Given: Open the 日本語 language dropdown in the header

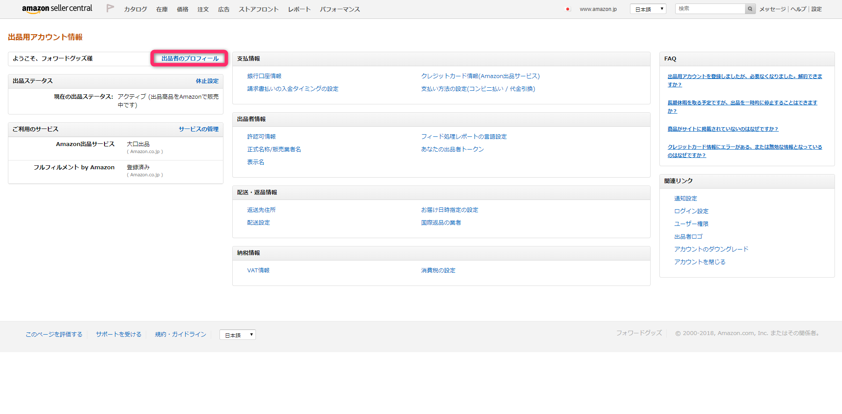Looking at the screenshot, I should (648, 8).
